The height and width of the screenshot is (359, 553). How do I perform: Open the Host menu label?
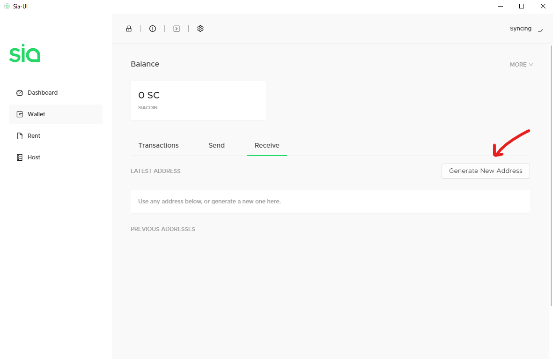point(34,157)
